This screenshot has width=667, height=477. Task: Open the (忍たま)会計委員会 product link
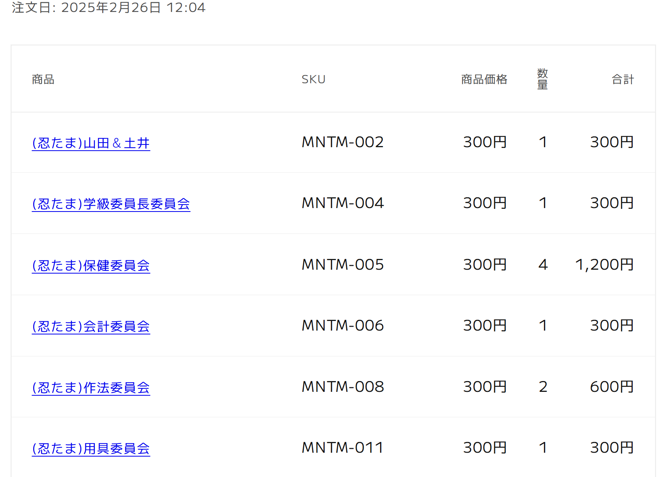coord(91,326)
